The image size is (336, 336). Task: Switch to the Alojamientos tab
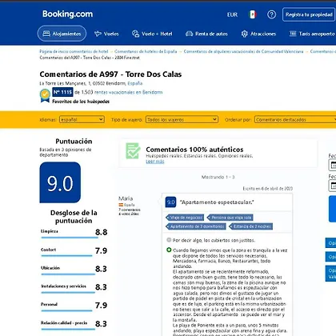click(x=62, y=34)
